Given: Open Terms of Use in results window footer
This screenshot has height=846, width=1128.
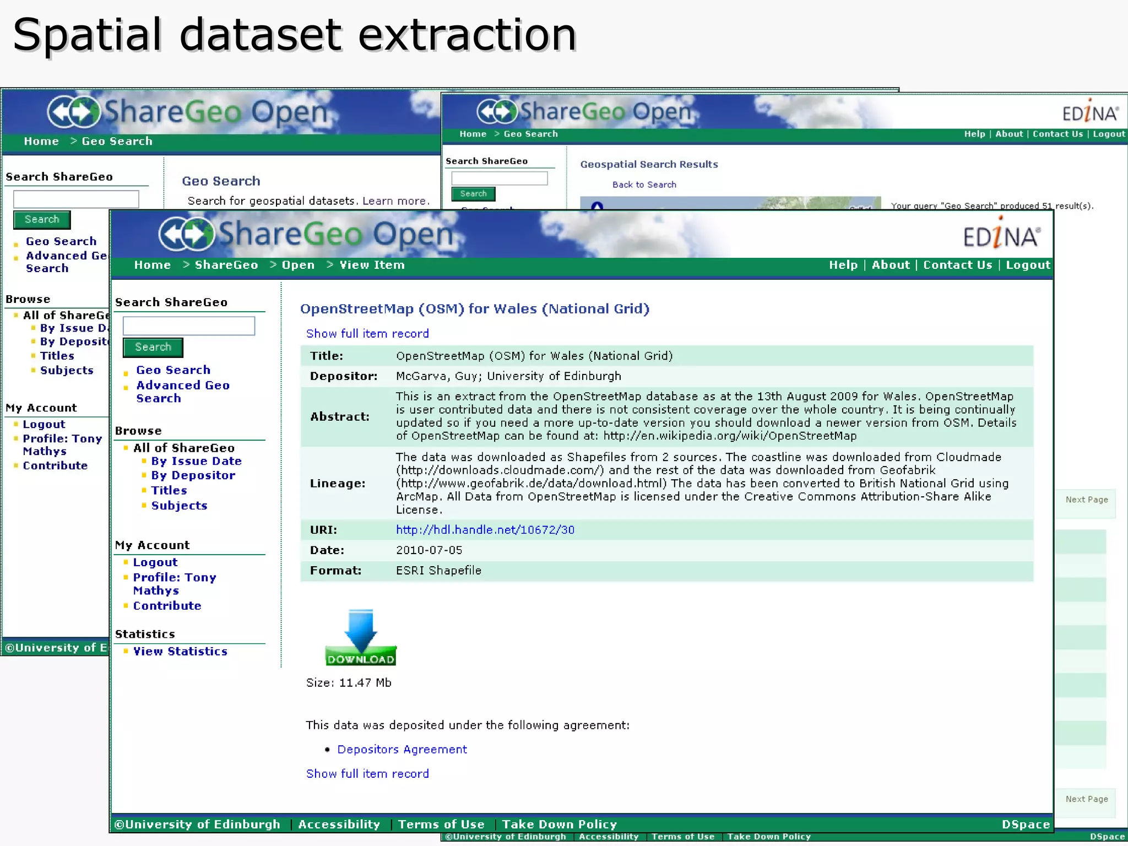Looking at the screenshot, I should click(683, 837).
